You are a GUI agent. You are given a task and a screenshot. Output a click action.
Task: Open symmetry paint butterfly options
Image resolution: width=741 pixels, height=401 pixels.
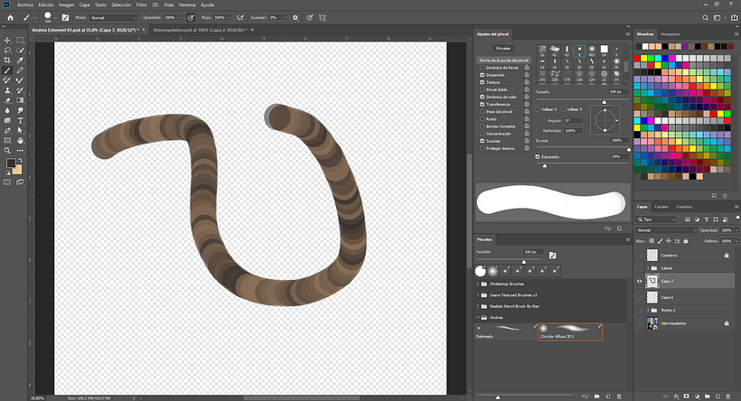pos(323,17)
